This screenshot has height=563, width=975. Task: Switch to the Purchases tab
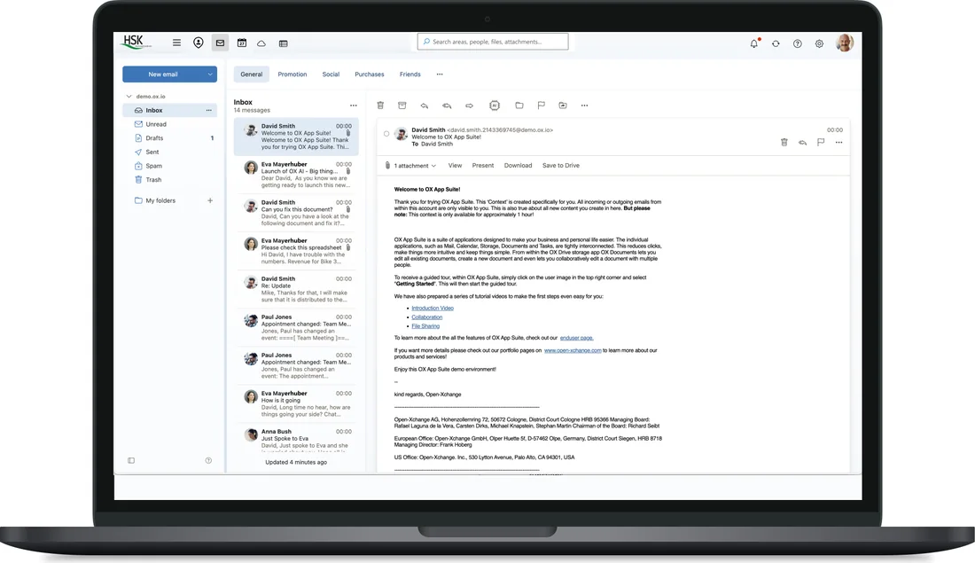[370, 74]
